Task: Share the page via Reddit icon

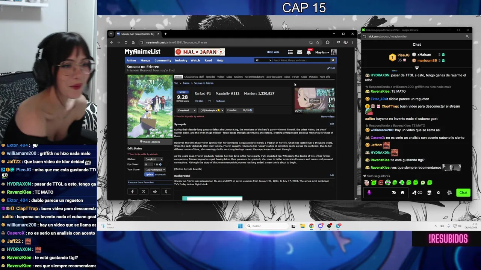Action: 155,192
